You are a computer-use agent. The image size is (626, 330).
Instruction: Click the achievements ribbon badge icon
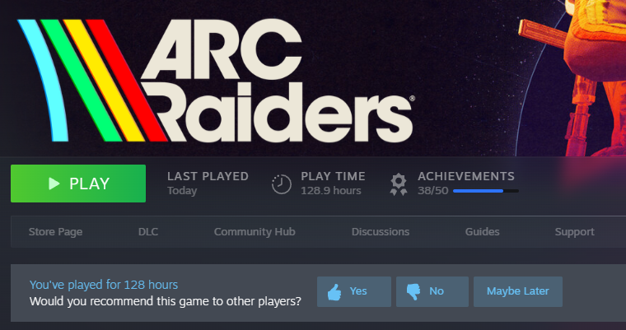point(399,184)
